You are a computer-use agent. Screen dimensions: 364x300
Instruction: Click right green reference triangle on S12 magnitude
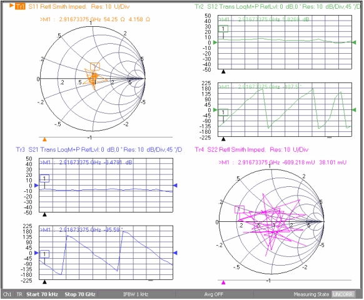click(x=354, y=42)
